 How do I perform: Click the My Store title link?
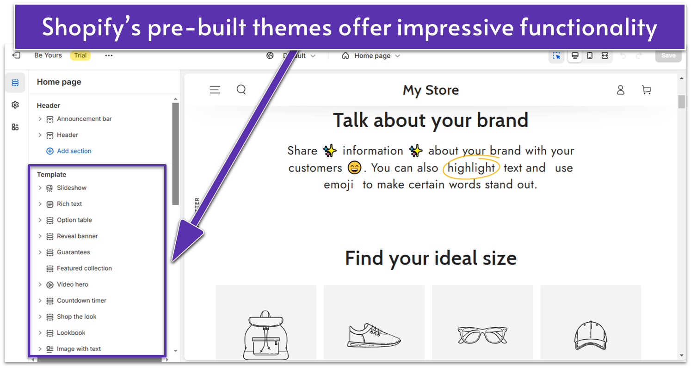coord(431,90)
